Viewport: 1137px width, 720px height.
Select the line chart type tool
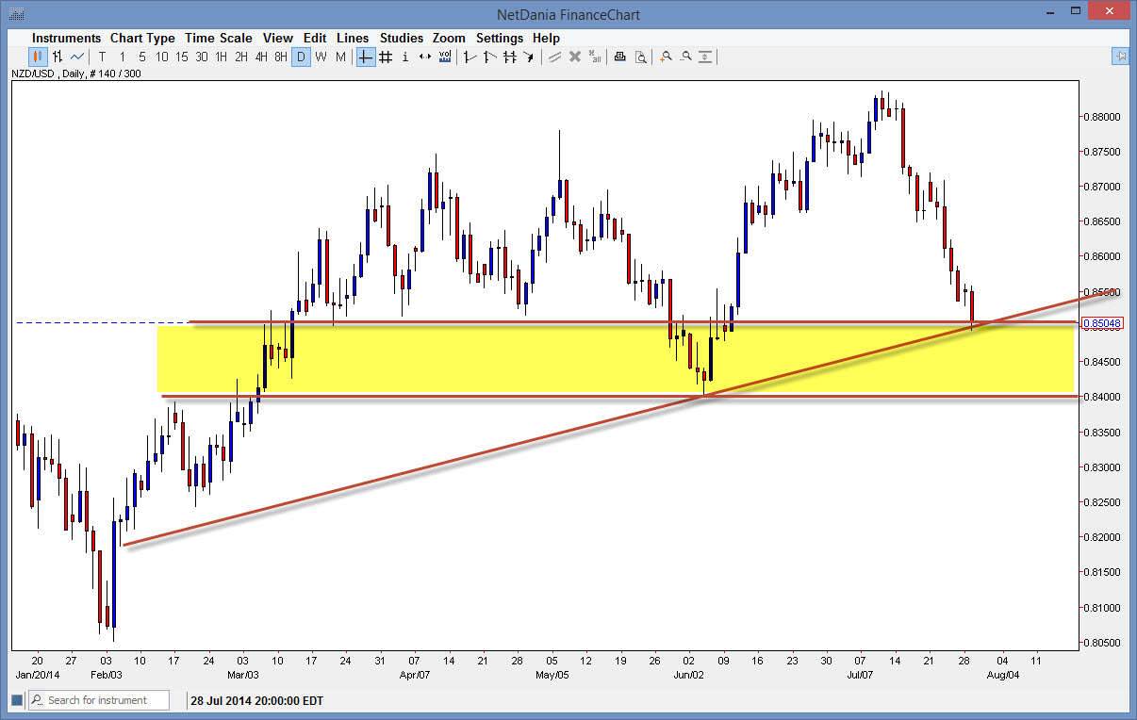(x=76, y=57)
